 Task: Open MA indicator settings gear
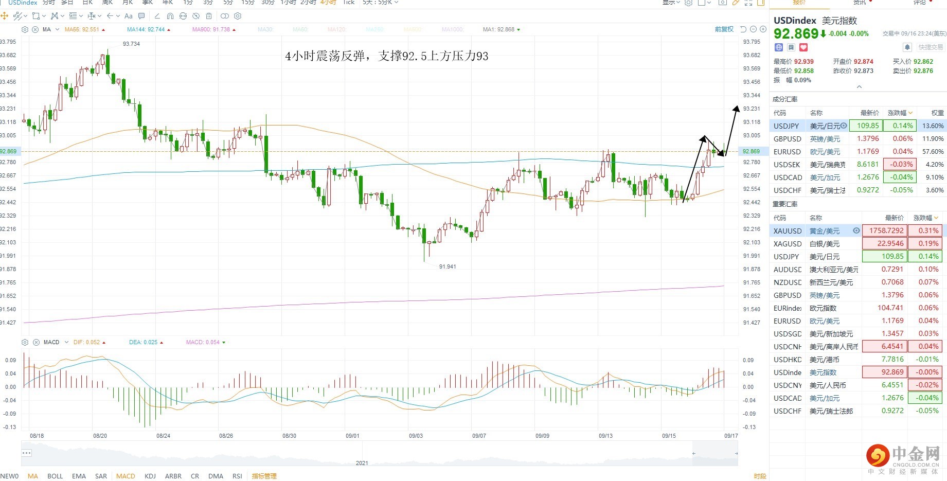pyautogui.click(x=25, y=29)
